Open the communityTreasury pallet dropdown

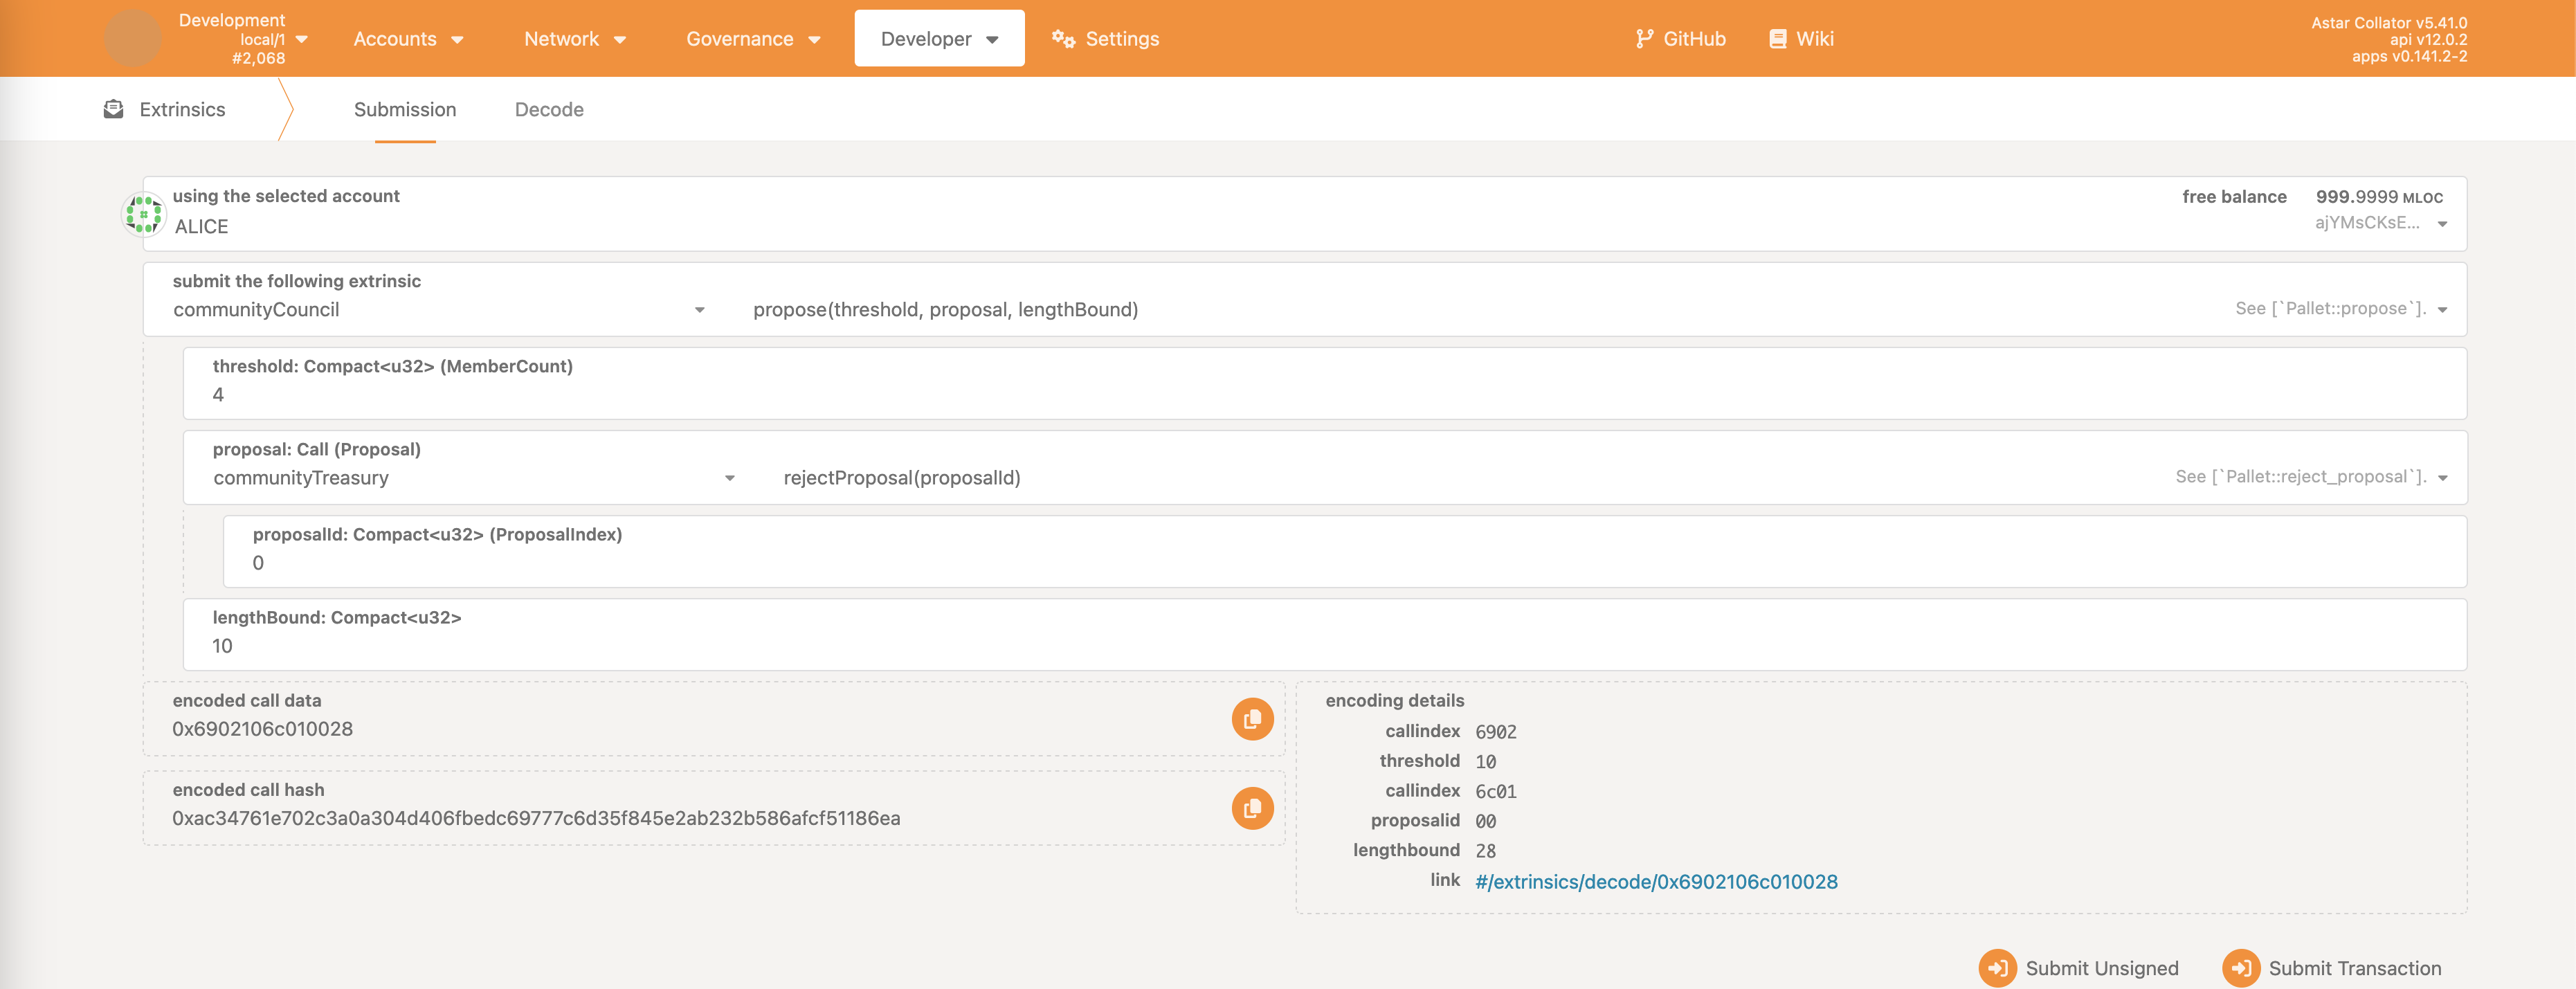729,478
